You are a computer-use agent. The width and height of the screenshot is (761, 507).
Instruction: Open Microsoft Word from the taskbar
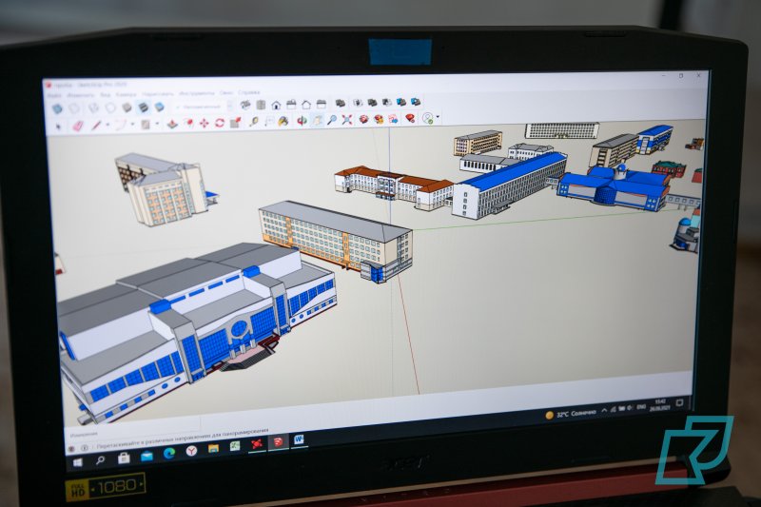pyautogui.click(x=299, y=439)
